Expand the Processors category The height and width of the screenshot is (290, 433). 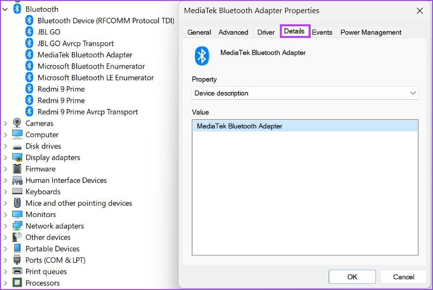[x=5, y=283]
